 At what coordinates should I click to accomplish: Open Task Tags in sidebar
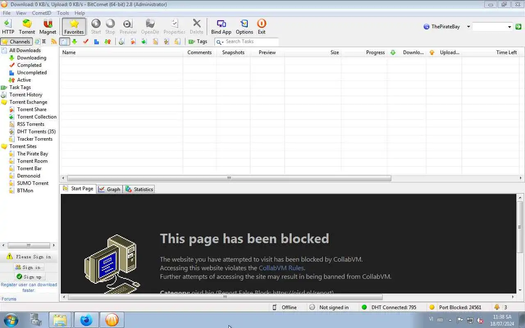[x=20, y=87]
